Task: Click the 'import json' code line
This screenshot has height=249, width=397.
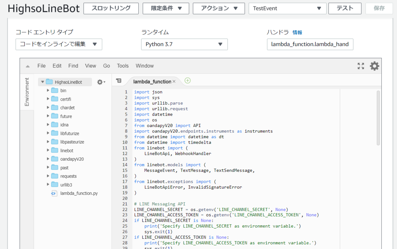Action: click(148, 92)
